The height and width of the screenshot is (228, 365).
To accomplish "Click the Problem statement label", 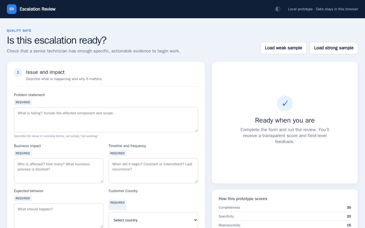I will click(29, 95).
